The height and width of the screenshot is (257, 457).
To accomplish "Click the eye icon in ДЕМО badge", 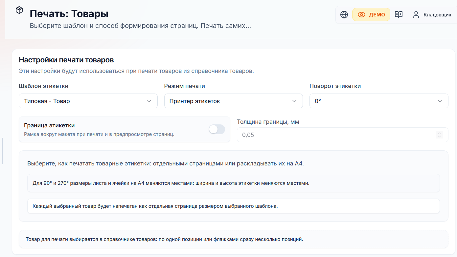I will point(361,15).
